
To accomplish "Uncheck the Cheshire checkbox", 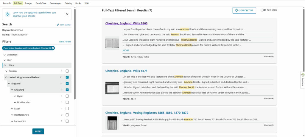I will point(67,90).
